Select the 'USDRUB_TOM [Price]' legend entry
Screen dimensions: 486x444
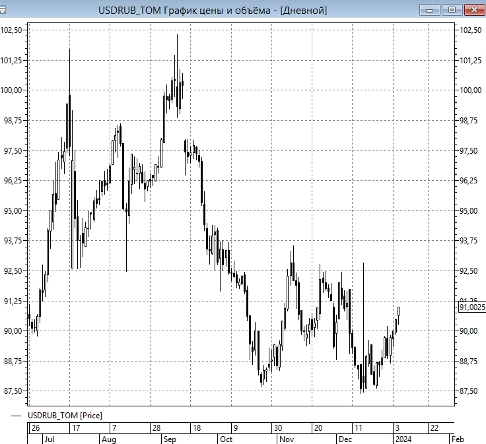65,416
